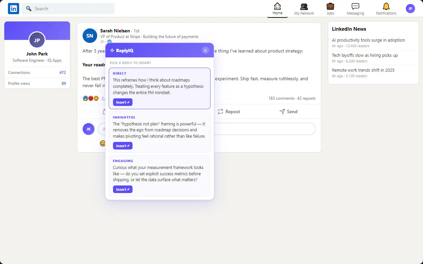This screenshot has height=264, width=423.
Task: Click the "LinkedIn News" heading
Action: 349,29
